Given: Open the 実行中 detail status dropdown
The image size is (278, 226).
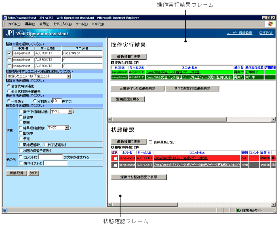Looking at the screenshot, I should click(x=61, y=111).
